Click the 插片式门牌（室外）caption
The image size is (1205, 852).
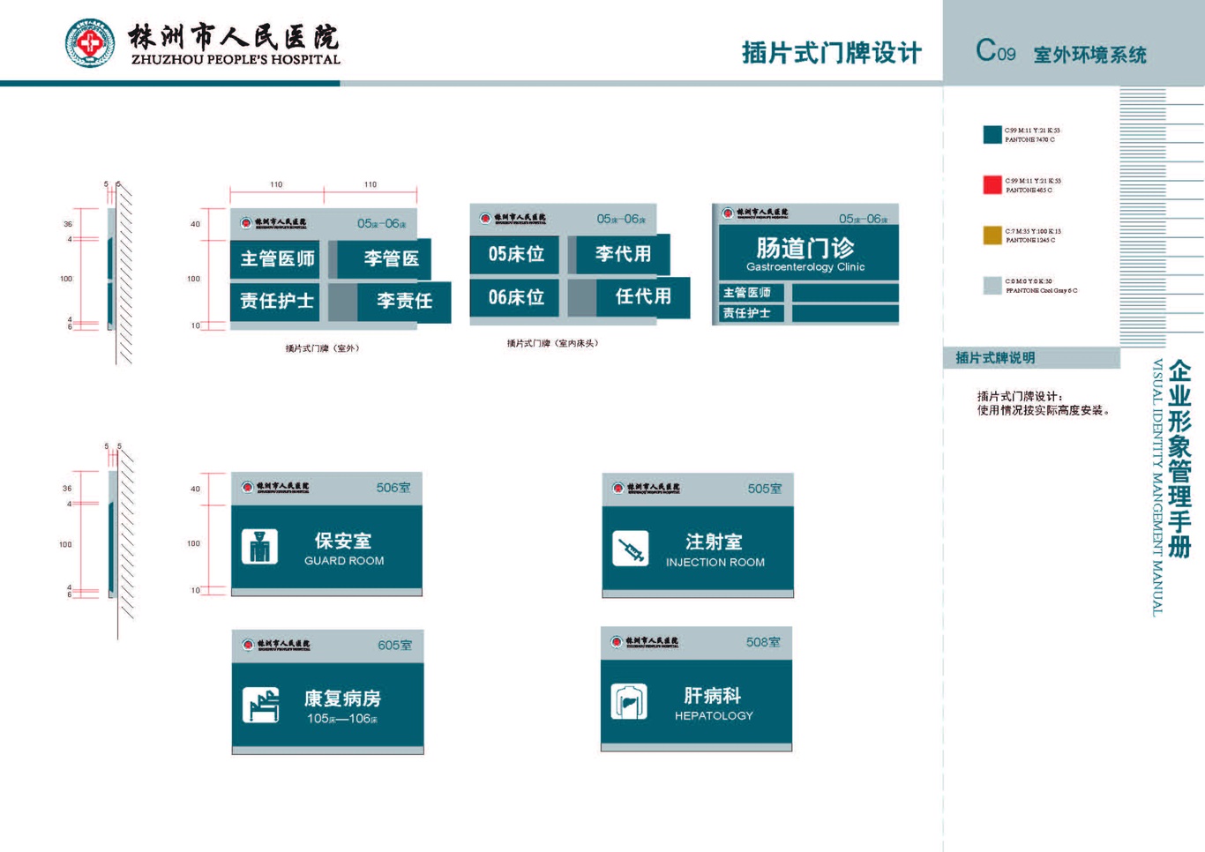(322, 348)
